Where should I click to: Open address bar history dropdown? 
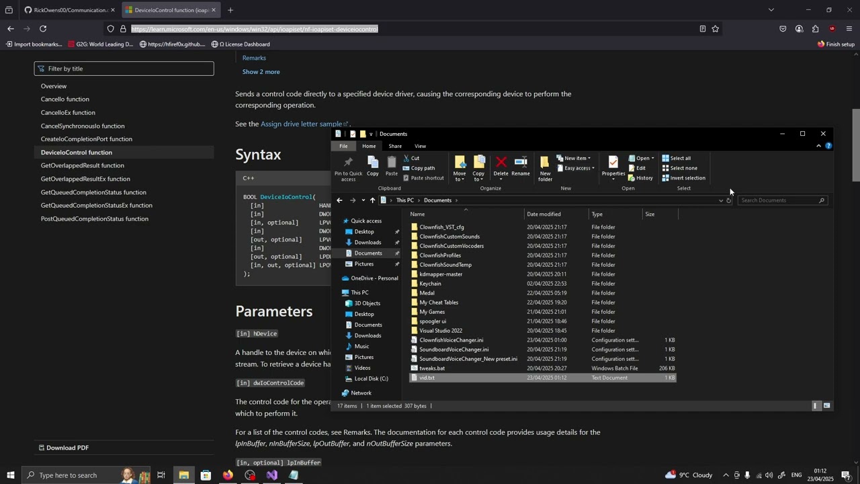[x=721, y=200]
